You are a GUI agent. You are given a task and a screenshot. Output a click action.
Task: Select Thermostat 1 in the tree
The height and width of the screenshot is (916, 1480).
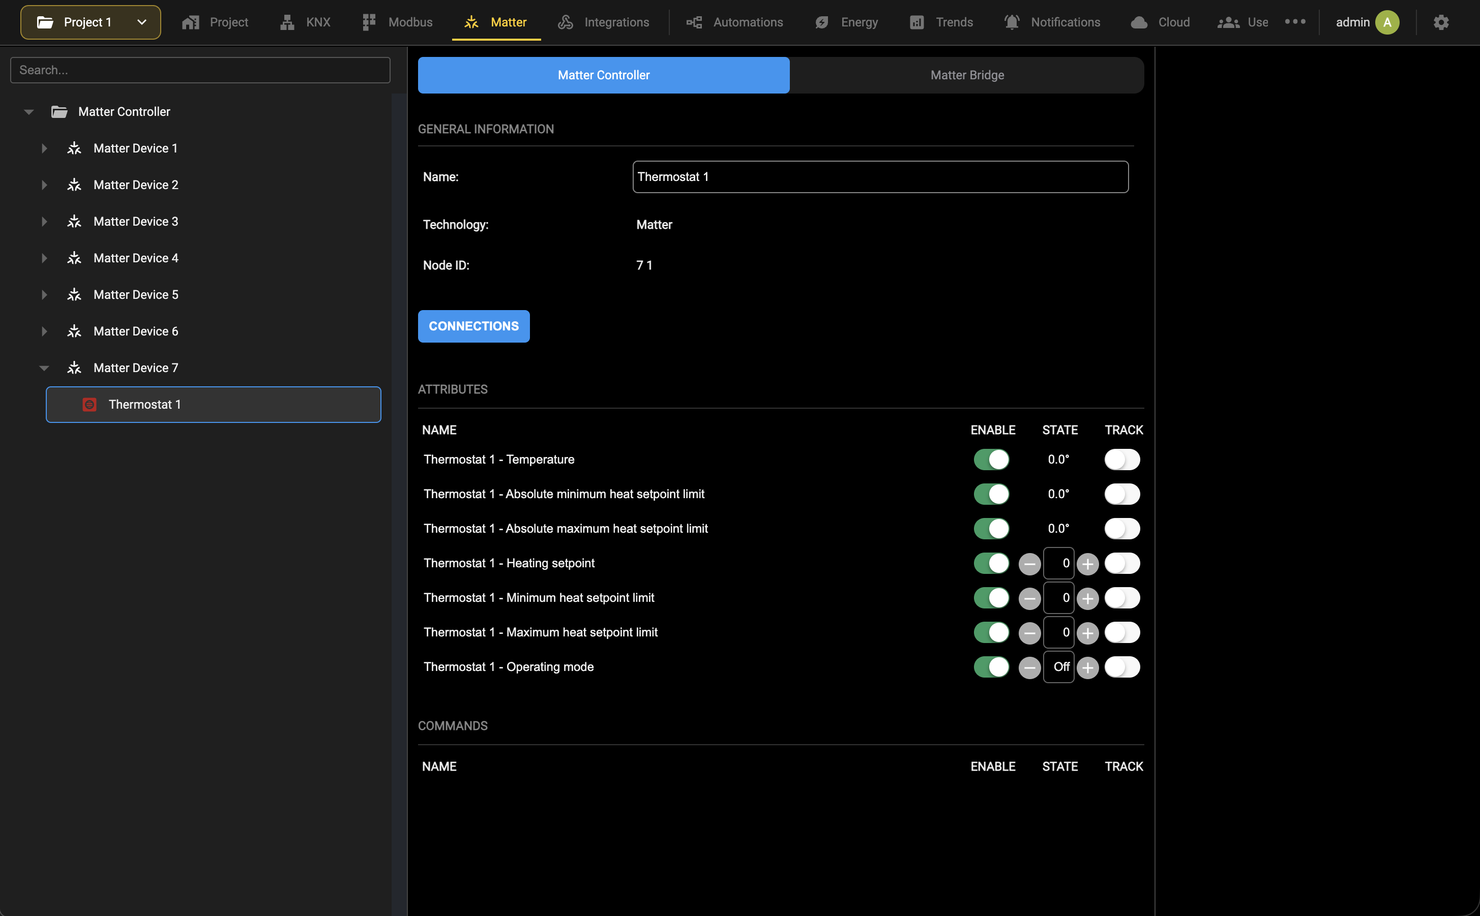(213, 405)
